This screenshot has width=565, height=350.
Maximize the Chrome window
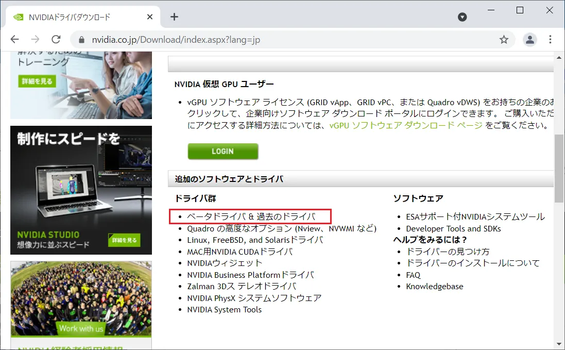(x=520, y=10)
